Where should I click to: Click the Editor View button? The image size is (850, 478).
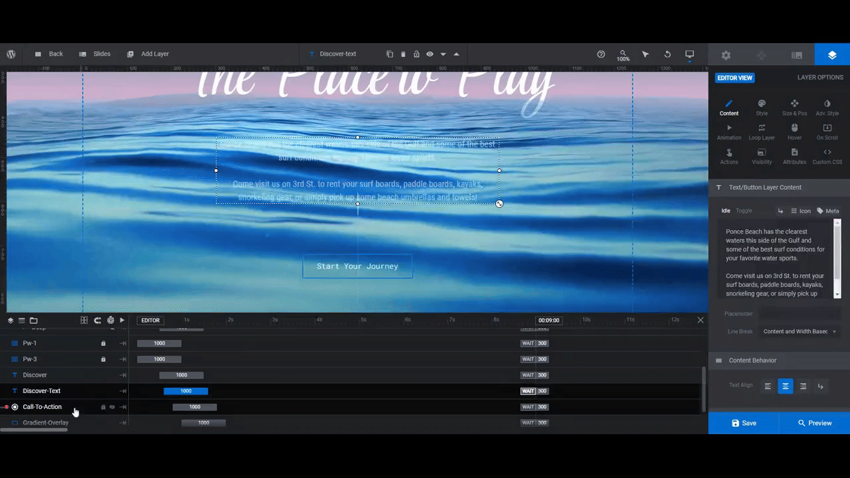[735, 78]
